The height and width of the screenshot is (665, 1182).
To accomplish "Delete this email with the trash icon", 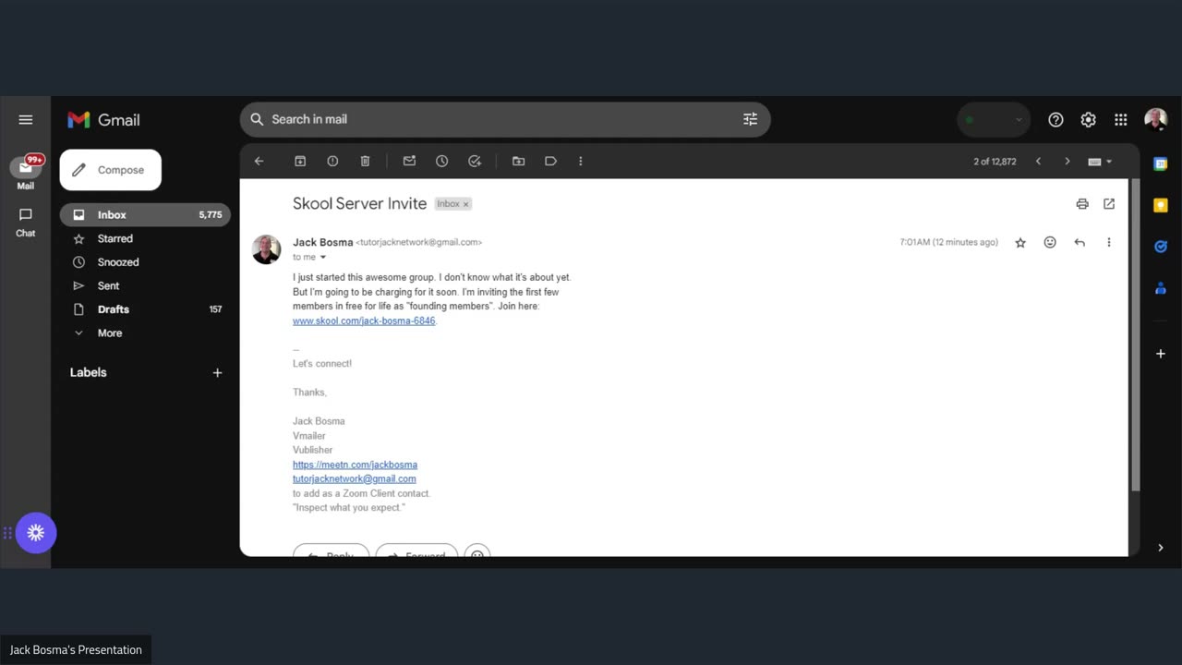I will point(365,161).
